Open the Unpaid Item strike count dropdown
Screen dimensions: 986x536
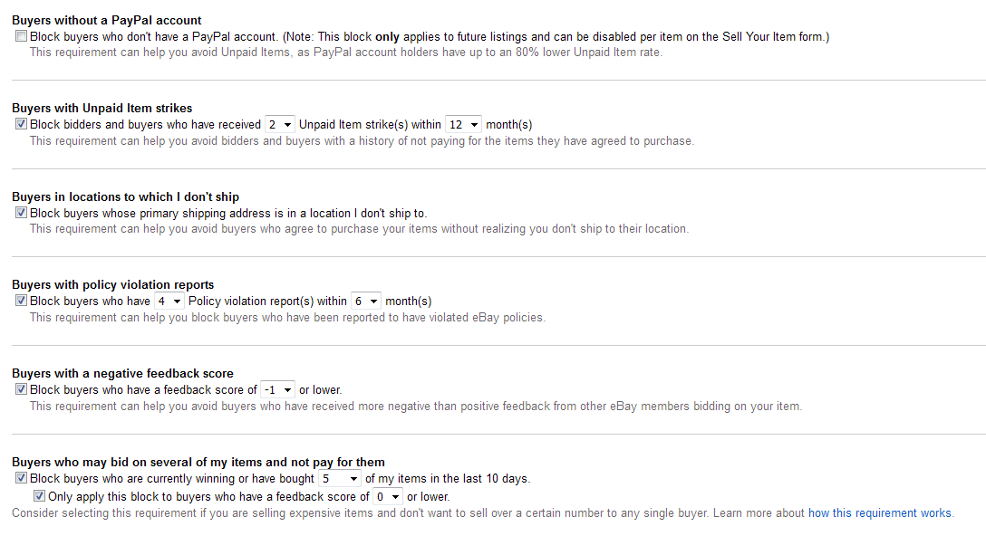280,124
